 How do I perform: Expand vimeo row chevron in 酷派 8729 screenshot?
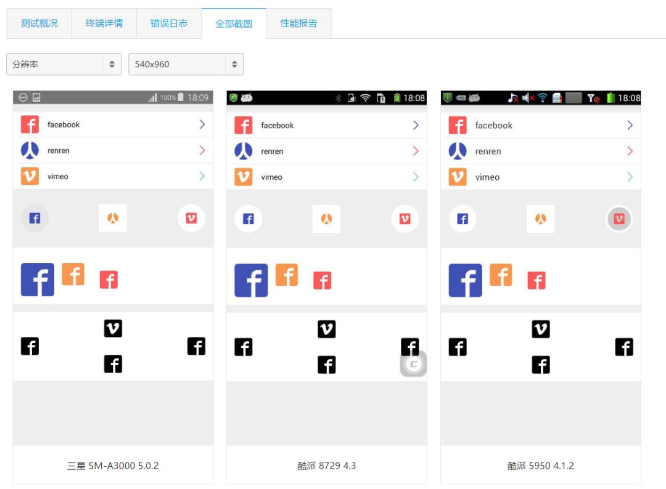coord(416,177)
